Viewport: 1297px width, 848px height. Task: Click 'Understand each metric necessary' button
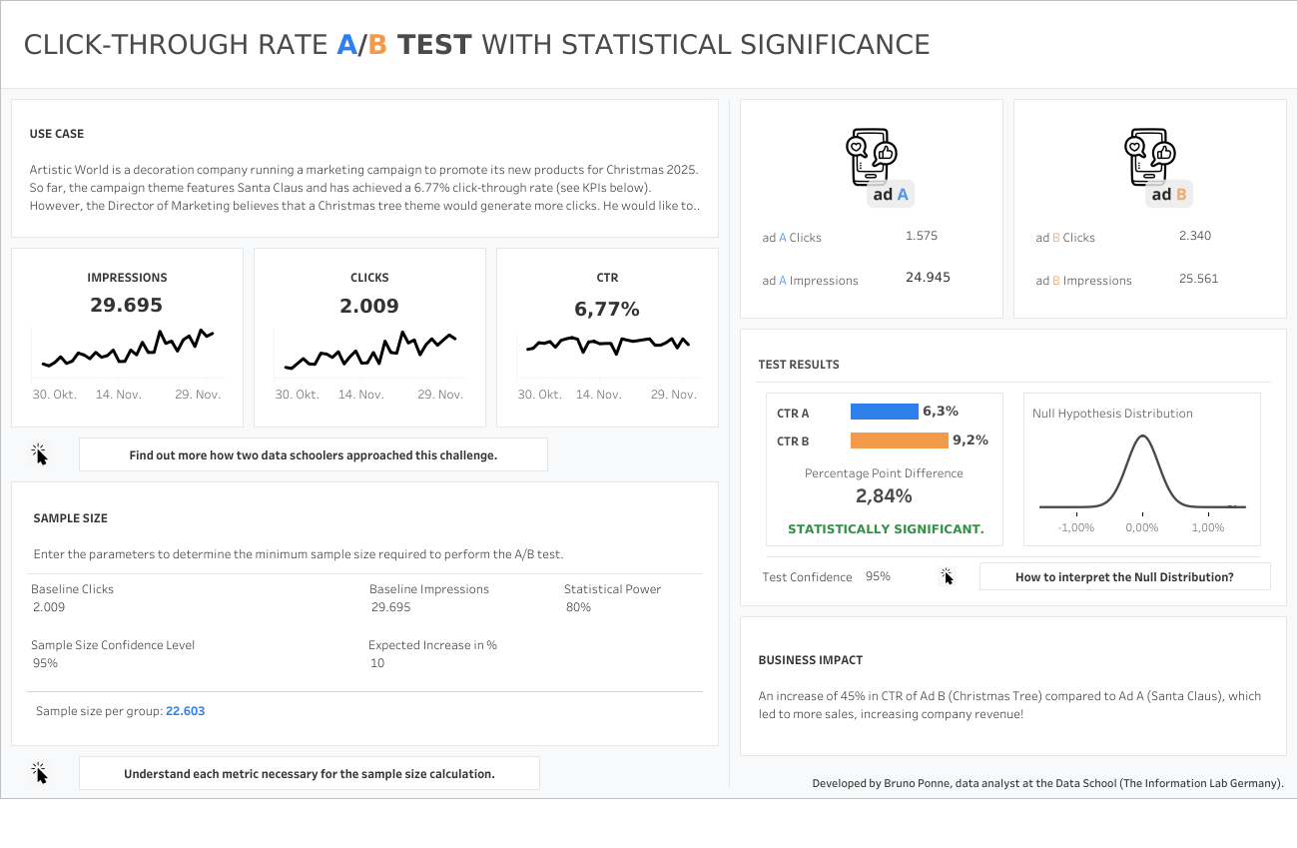pyautogui.click(x=309, y=773)
